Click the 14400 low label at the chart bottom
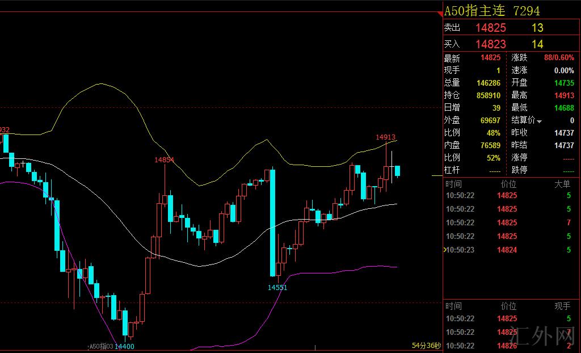This screenshot has height=353, width=581. tap(124, 346)
